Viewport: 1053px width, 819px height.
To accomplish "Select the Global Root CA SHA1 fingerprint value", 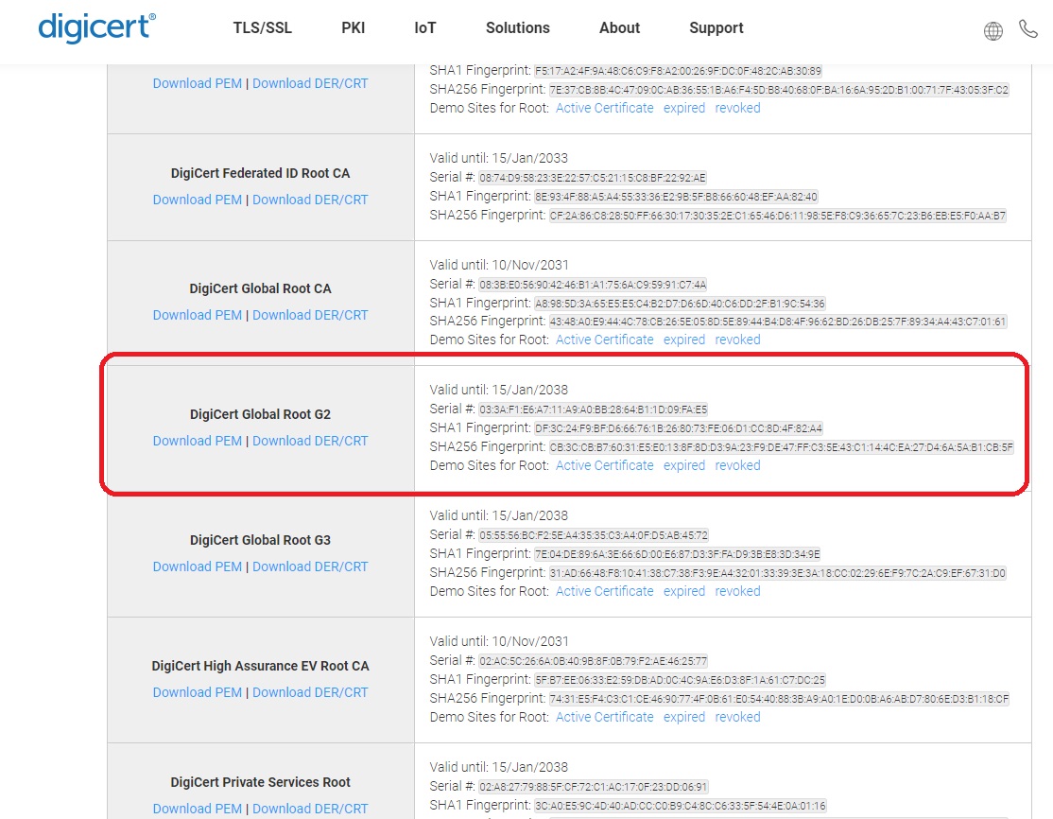I will coord(681,303).
